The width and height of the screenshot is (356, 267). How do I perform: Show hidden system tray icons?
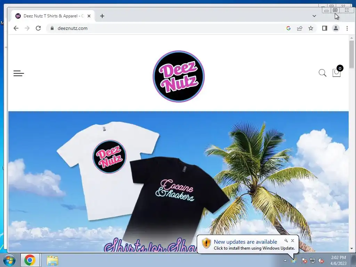tap(285, 260)
